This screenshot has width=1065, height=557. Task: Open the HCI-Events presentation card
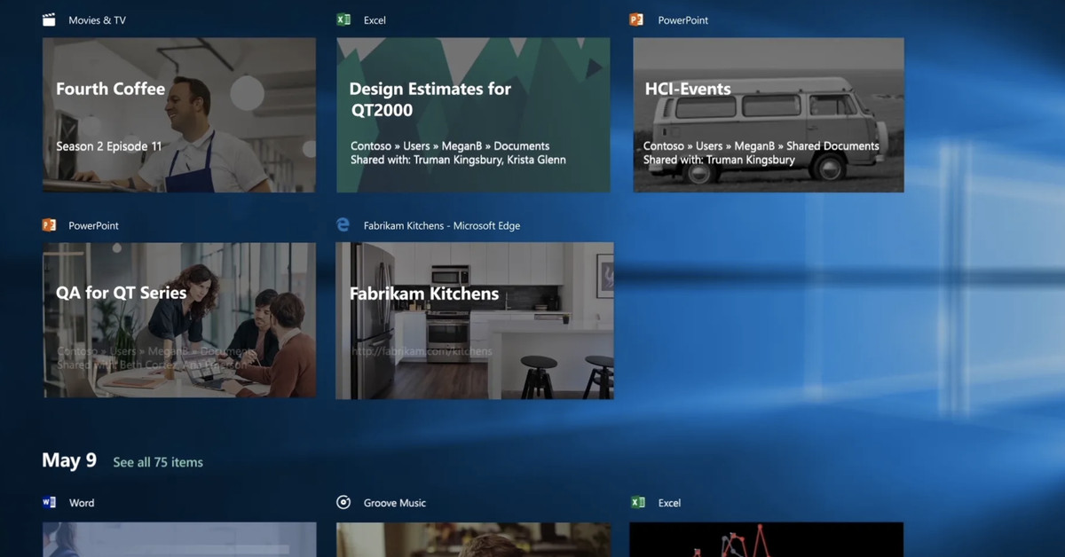[769, 114]
